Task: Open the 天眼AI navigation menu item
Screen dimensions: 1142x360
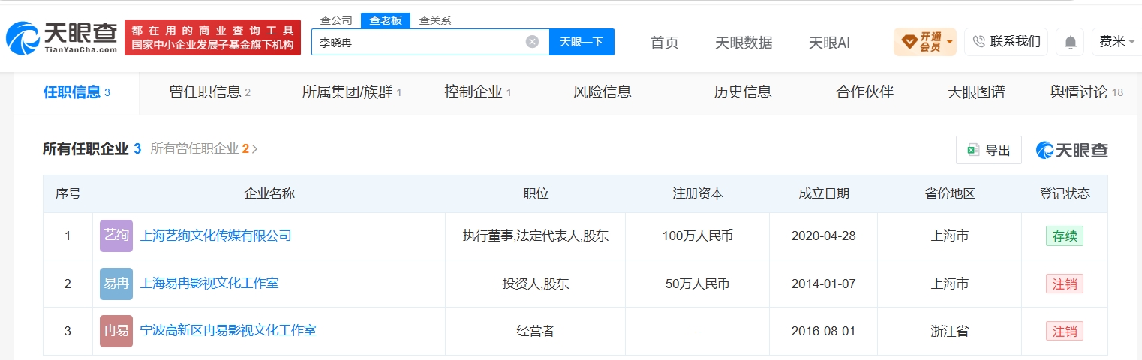Action: click(829, 43)
